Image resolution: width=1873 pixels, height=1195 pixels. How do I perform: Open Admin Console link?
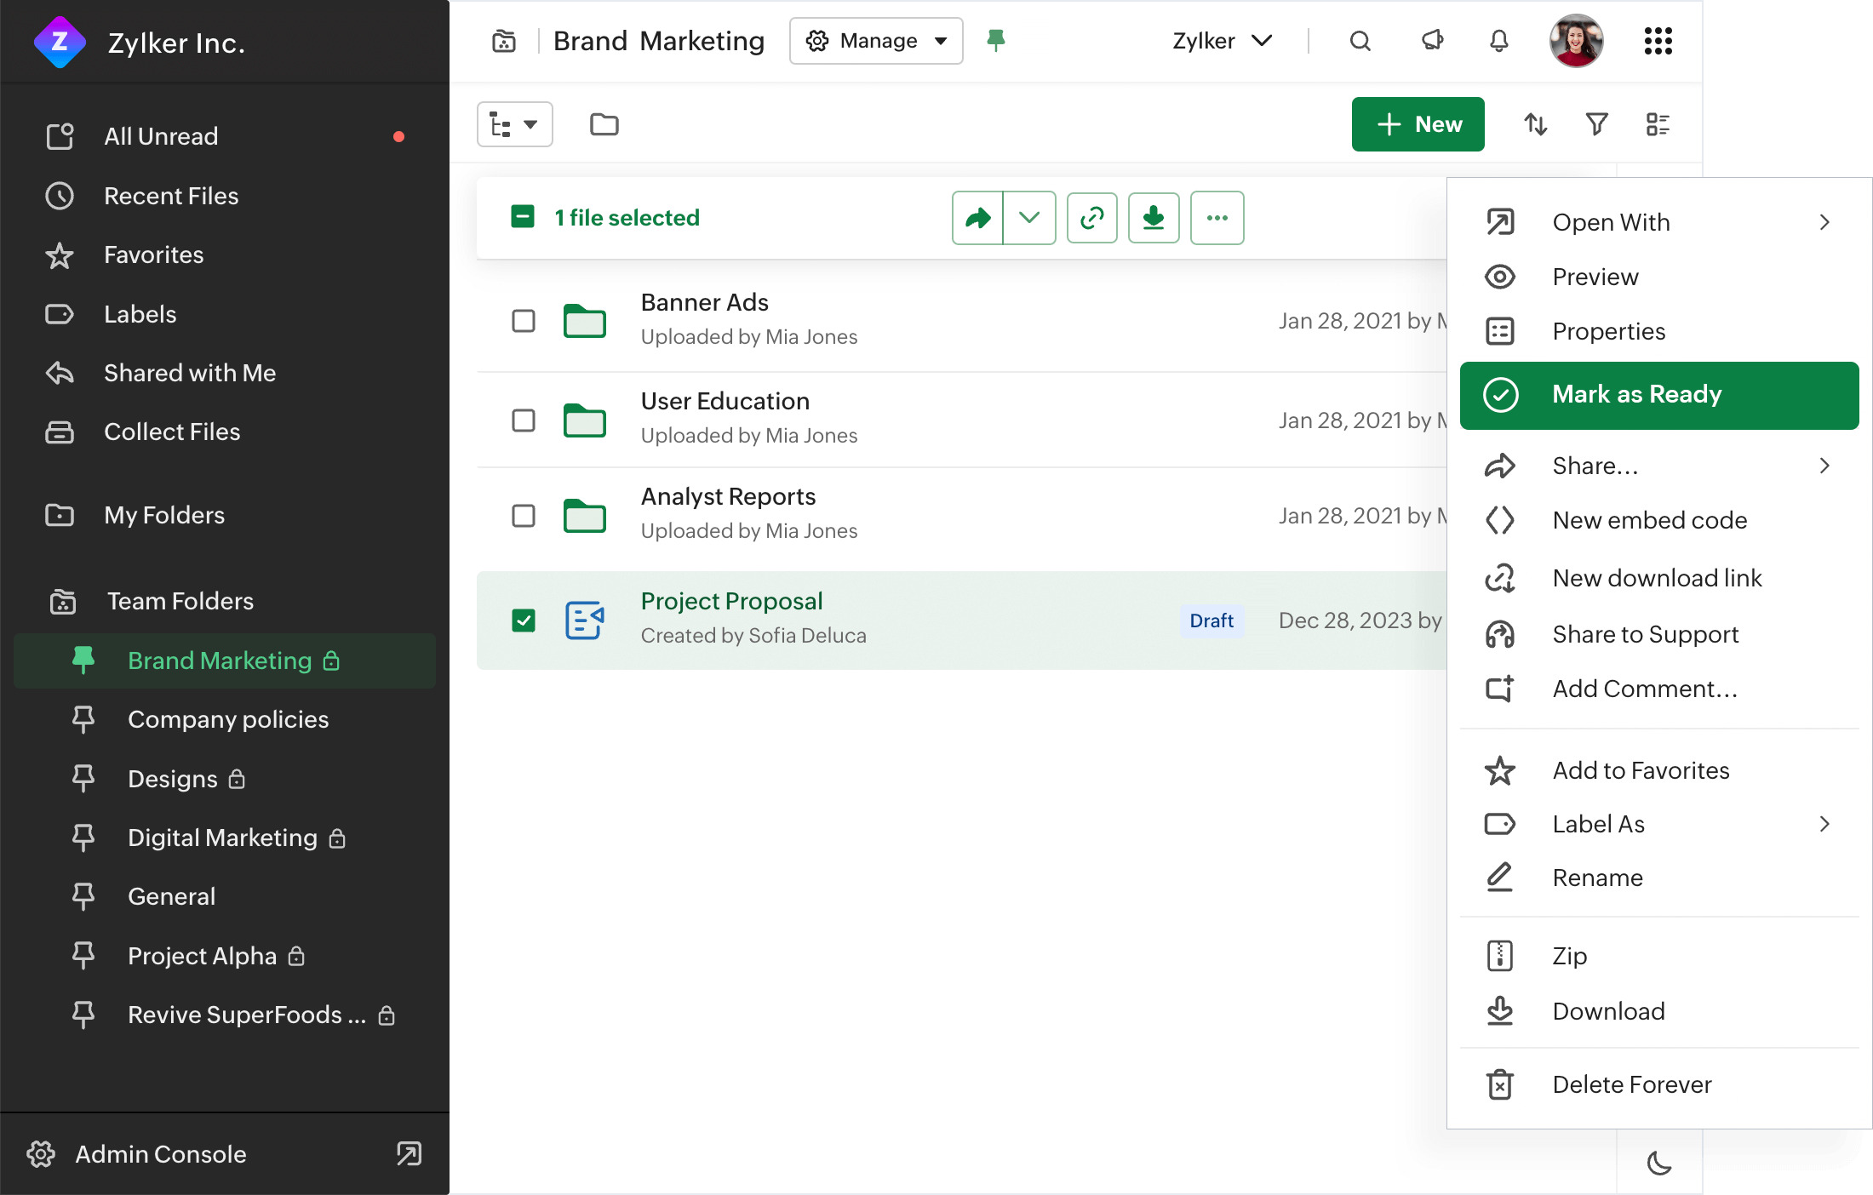point(161,1154)
